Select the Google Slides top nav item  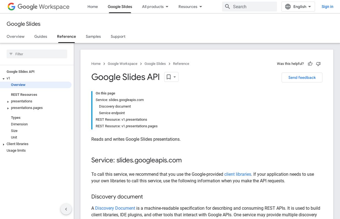pos(120,7)
